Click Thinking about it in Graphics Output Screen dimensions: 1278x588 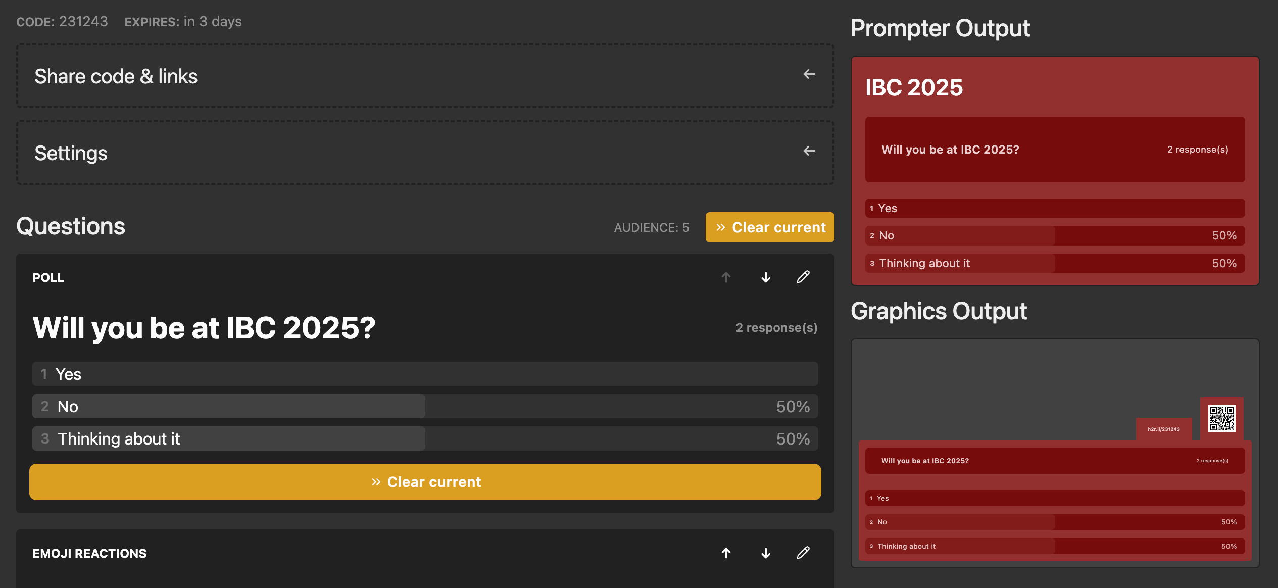pos(1055,546)
